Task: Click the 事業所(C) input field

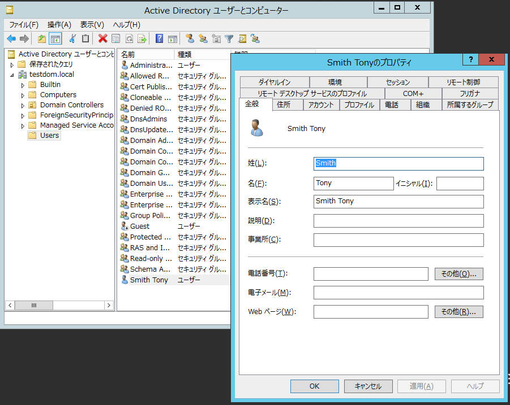Action: pos(398,240)
